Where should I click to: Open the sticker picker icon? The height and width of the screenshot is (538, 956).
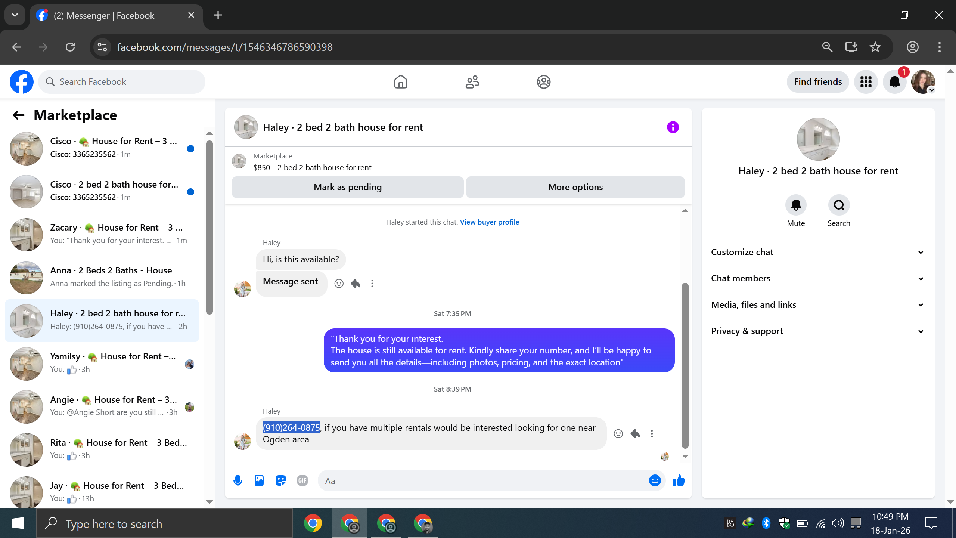[280, 480]
